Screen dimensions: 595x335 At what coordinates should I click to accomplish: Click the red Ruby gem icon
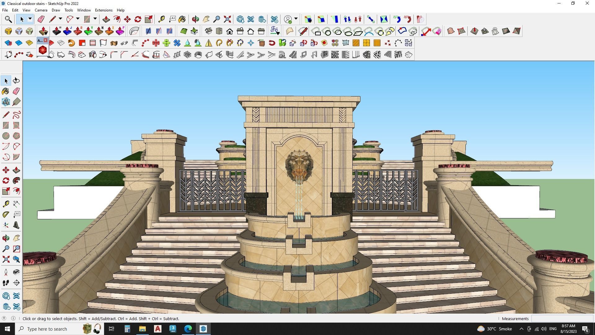click(x=43, y=50)
